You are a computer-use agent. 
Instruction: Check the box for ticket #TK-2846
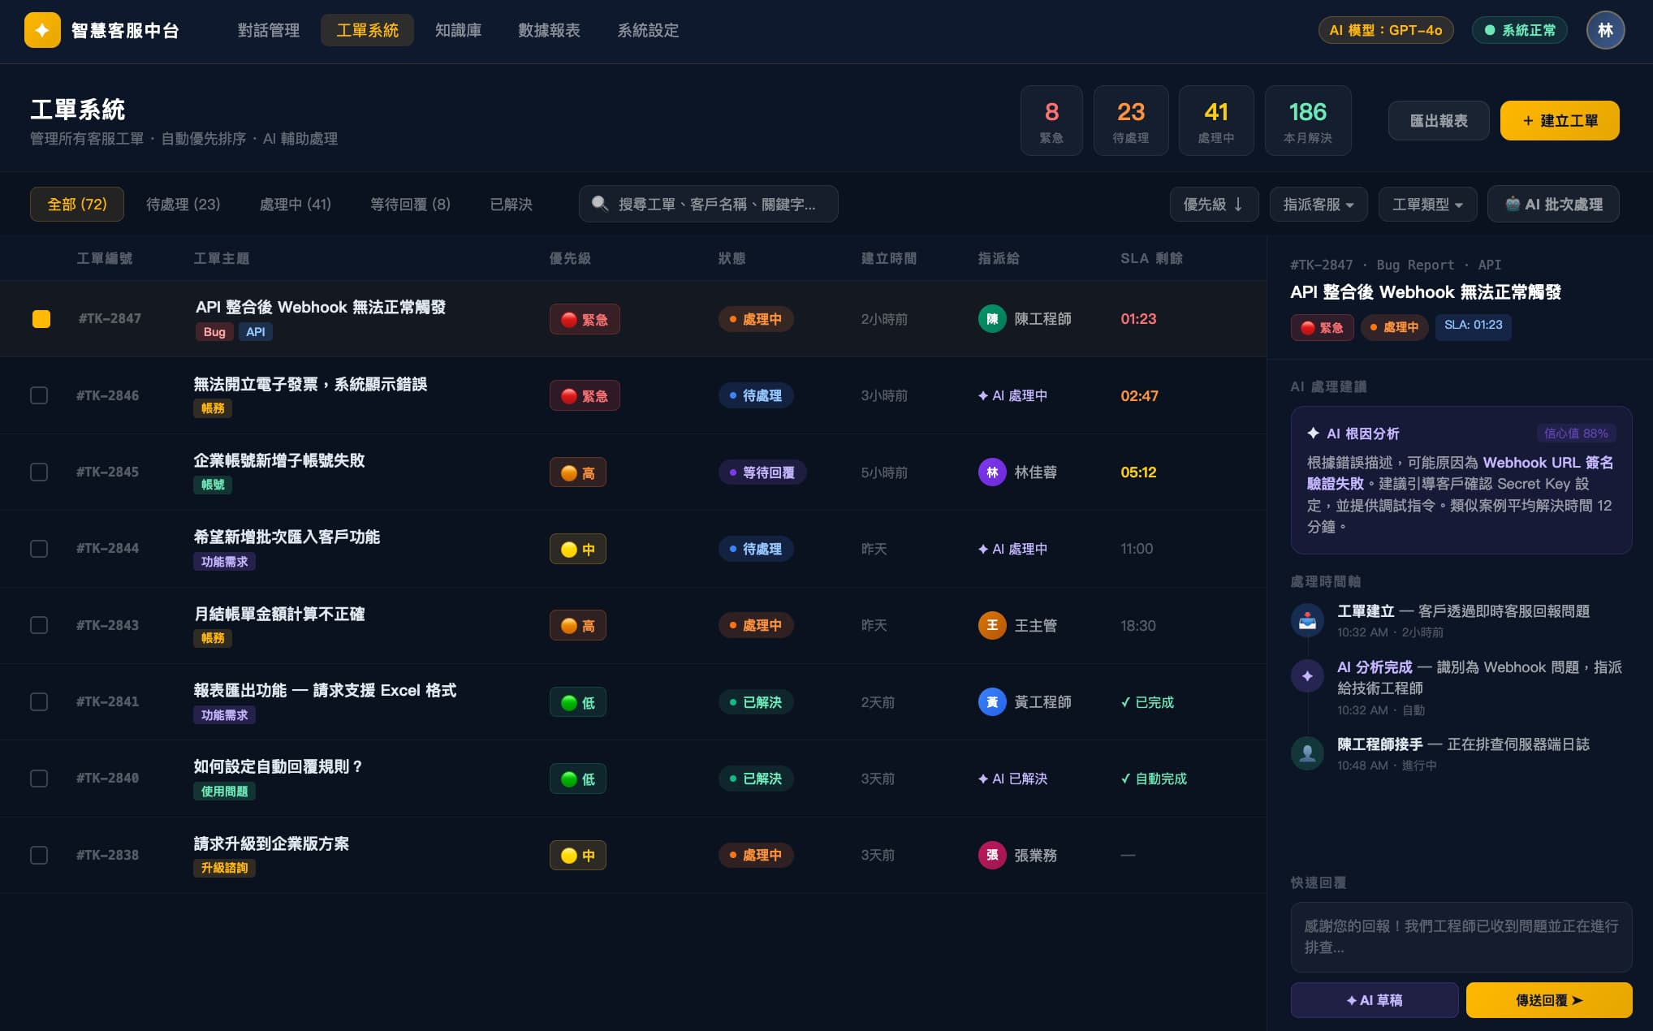(39, 395)
